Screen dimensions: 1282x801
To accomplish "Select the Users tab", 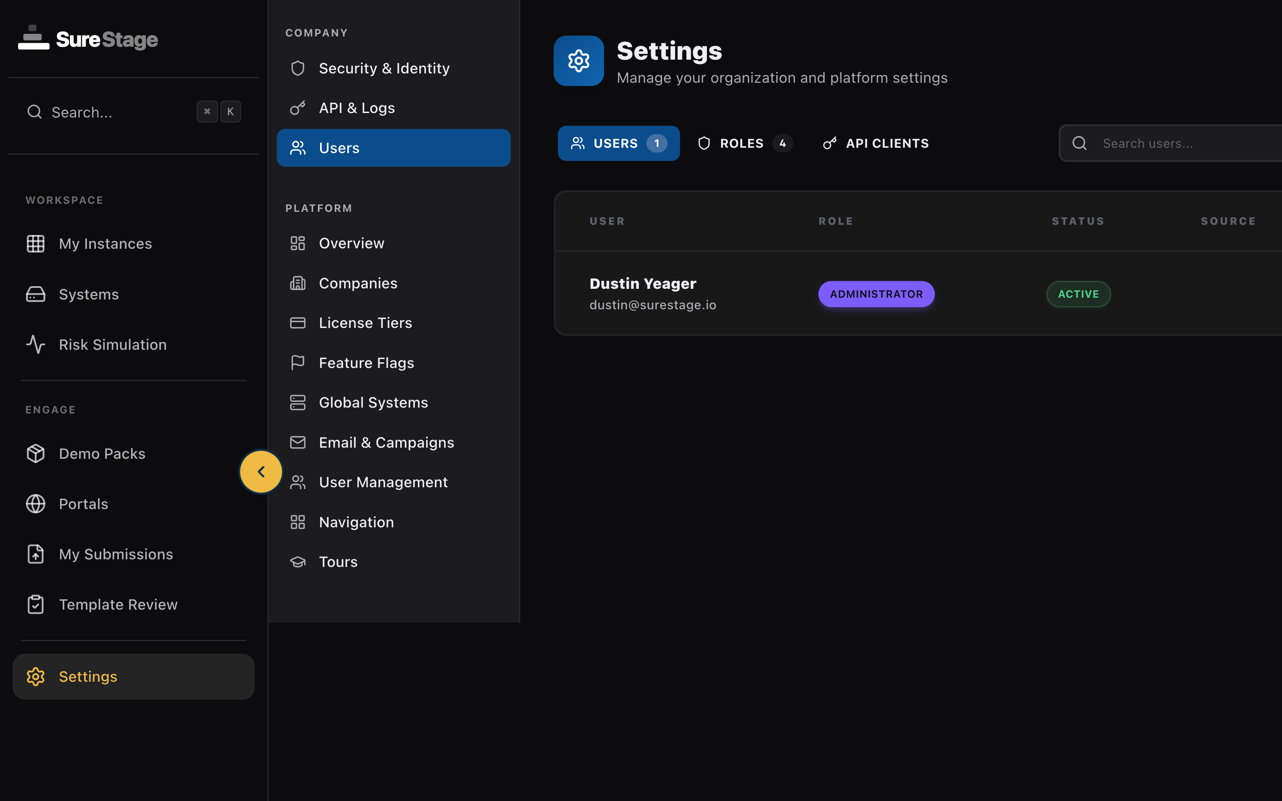I will pos(618,143).
